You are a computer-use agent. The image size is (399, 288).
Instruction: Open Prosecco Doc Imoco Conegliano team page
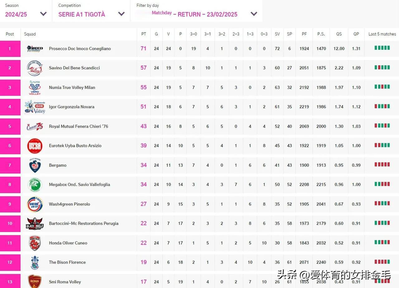pyautogui.click(x=80, y=49)
